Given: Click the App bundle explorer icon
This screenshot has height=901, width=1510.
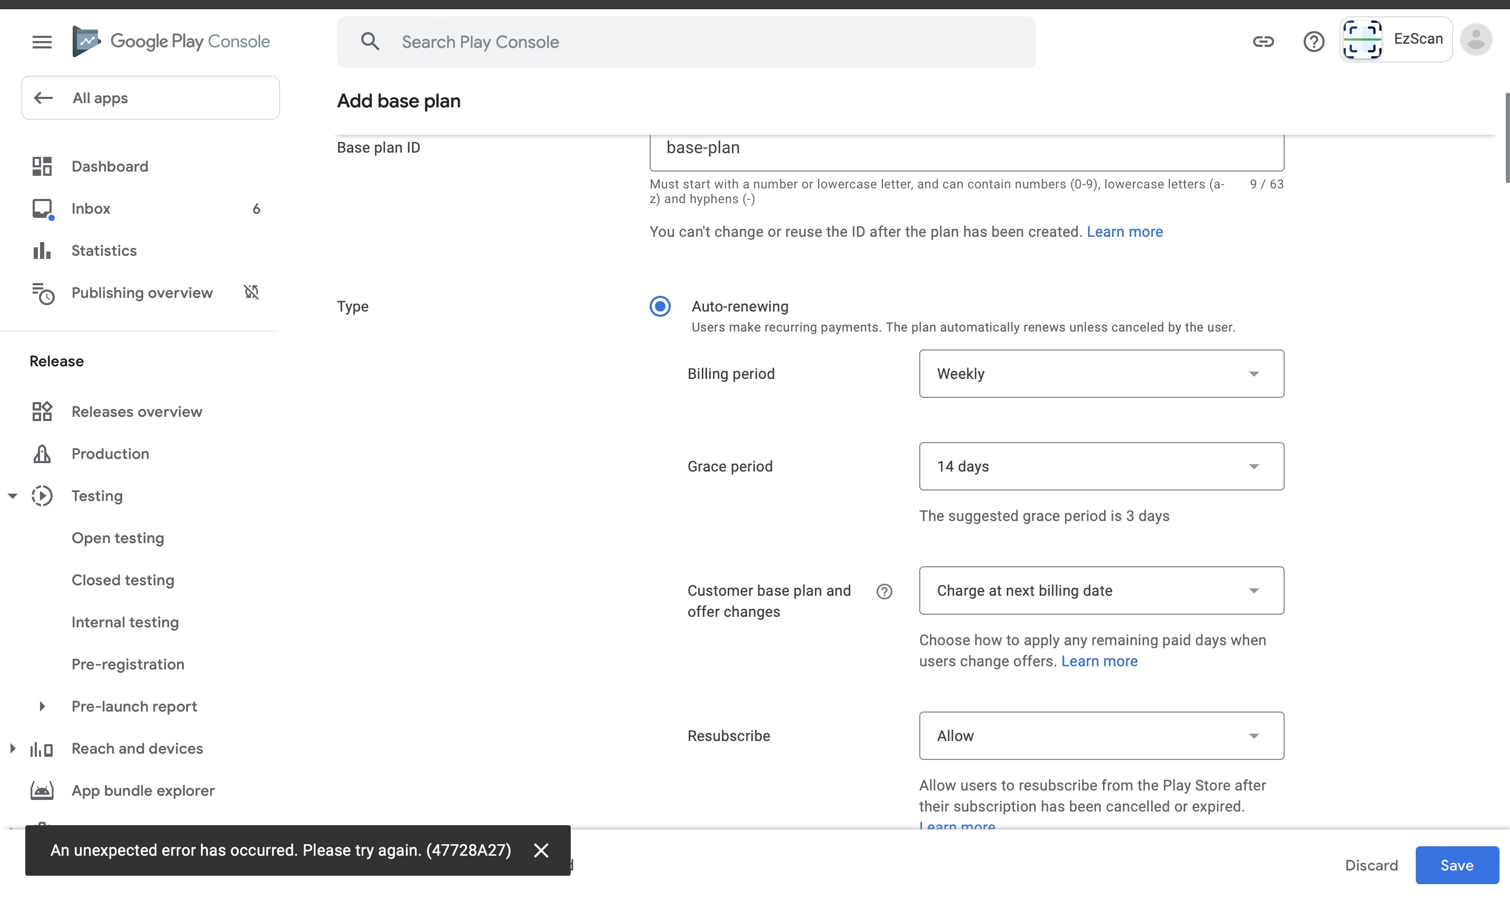Looking at the screenshot, I should pos(42,790).
